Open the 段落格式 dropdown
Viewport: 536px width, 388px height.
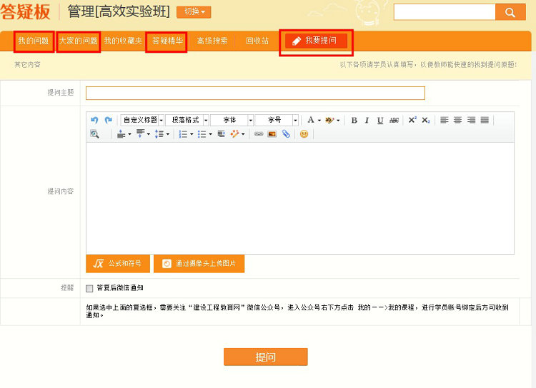point(186,121)
